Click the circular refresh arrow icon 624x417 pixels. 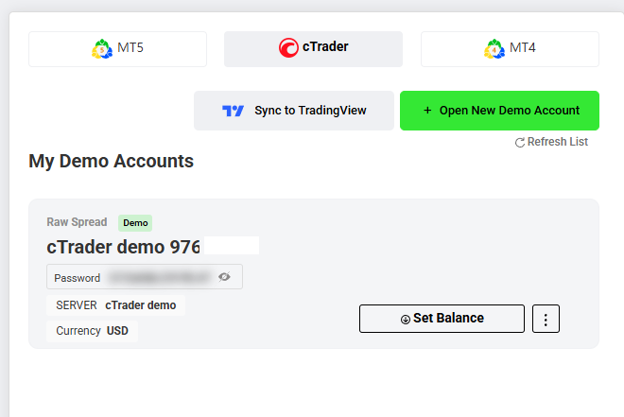(520, 143)
